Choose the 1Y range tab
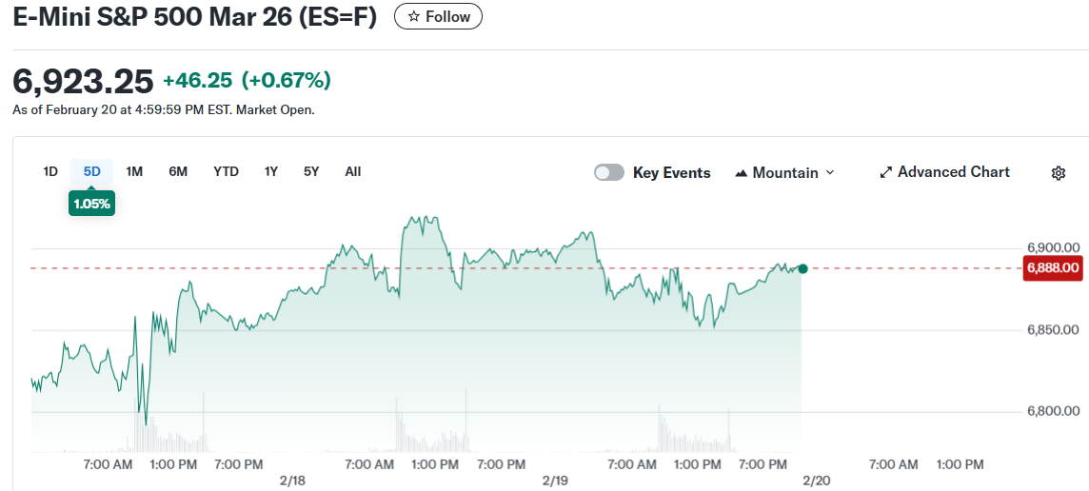 [271, 171]
